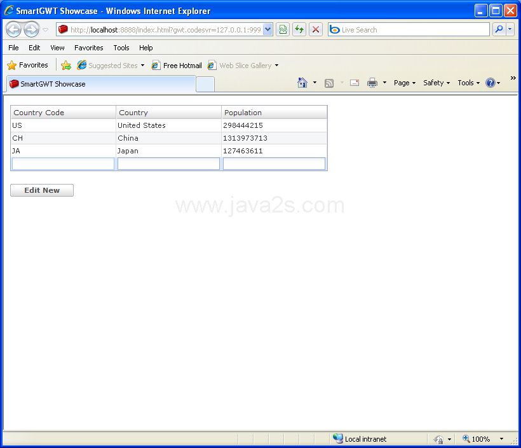Go forward with the Forward arrow button
This screenshot has width=521, height=448.
pos(32,30)
